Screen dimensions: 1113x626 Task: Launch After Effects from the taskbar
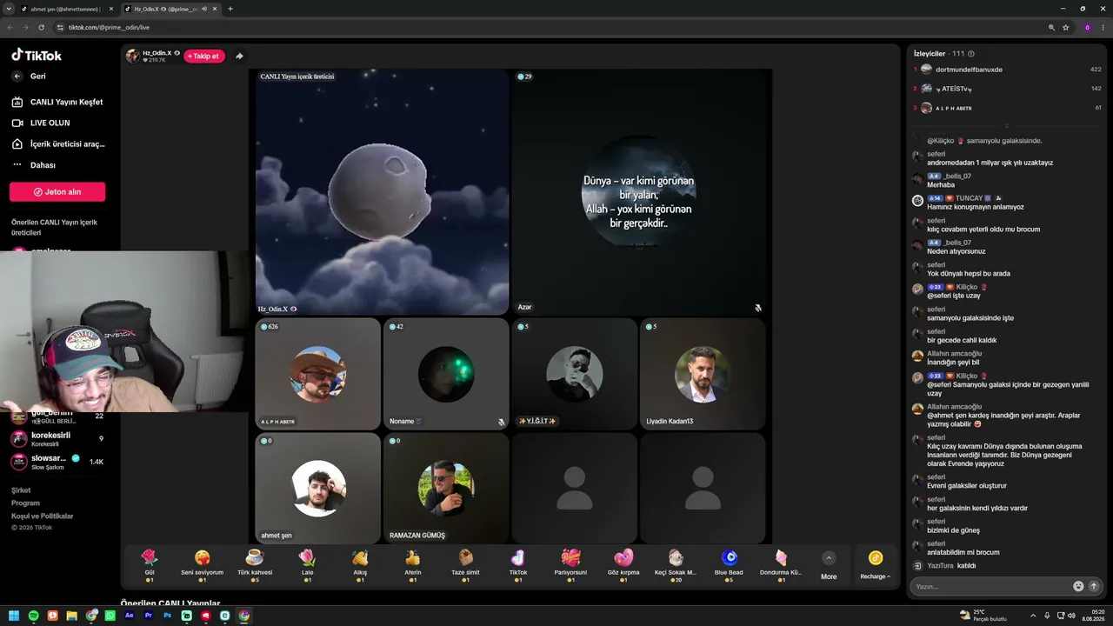[130, 616]
